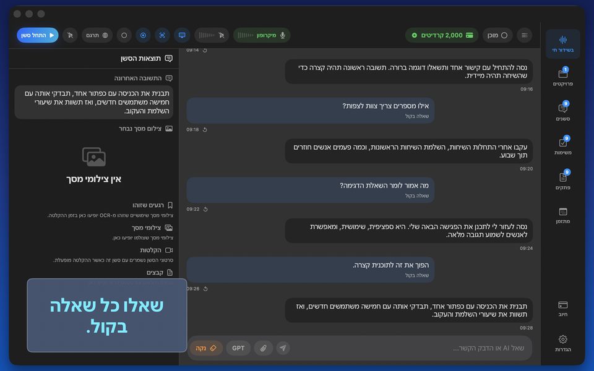Click the תוצאות הסשן panel icon
Screen dimensions: 594x371
click(x=168, y=58)
